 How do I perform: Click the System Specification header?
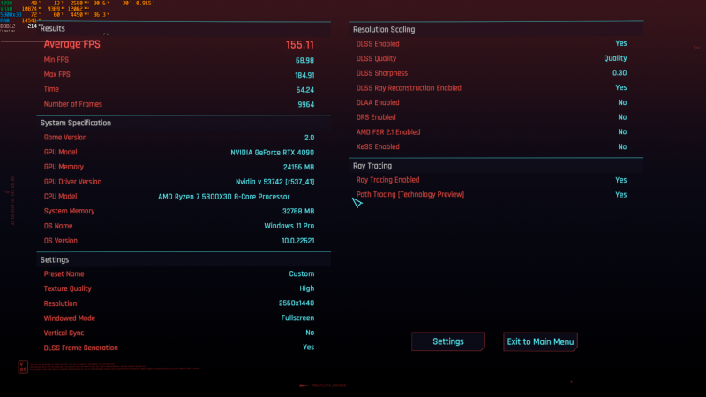coord(76,123)
